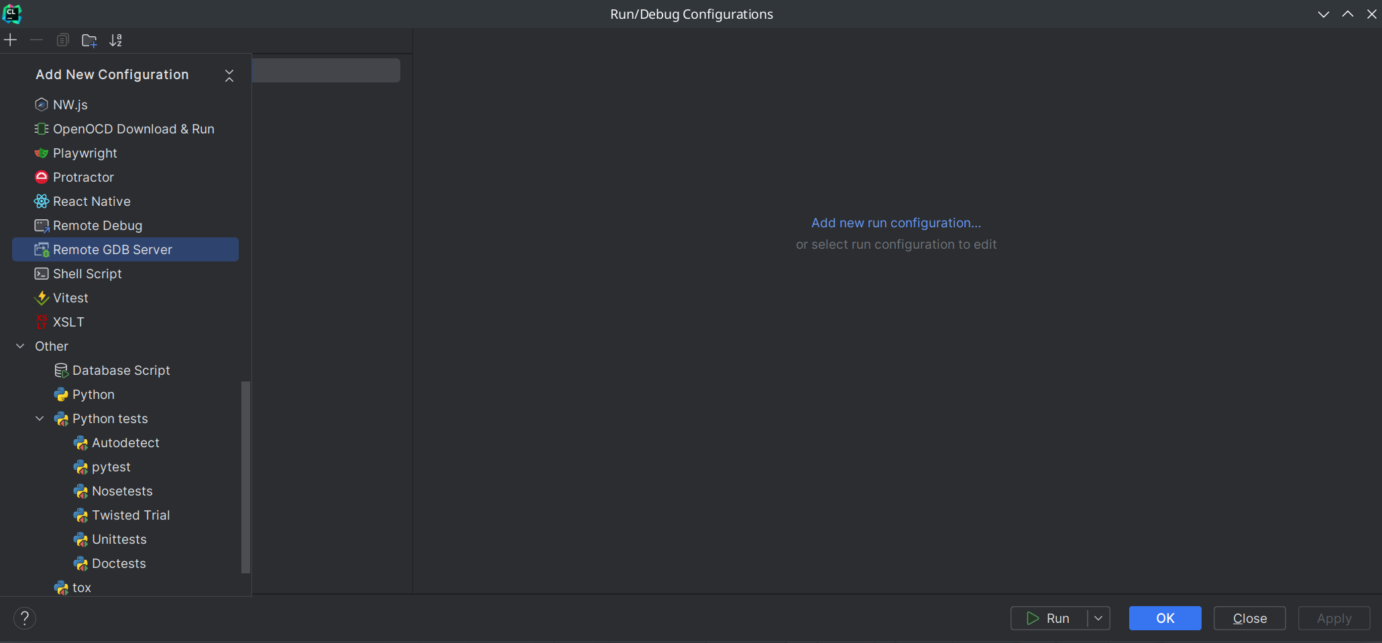Click the title bar up arrow button
This screenshot has height=643, width=1382.
1347,14
